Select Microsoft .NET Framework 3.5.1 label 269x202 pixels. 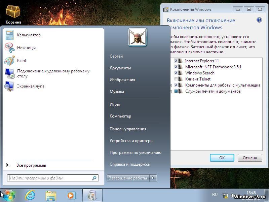(x=213, y=67)
